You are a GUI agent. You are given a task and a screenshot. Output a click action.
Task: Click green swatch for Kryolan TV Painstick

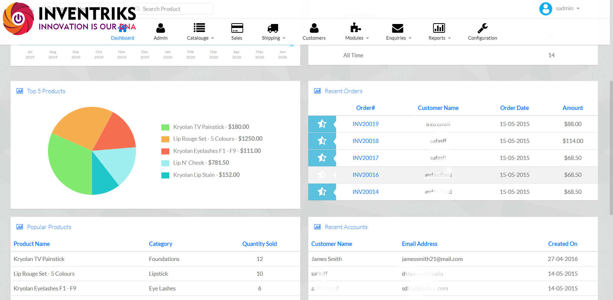tap(165, 127)
